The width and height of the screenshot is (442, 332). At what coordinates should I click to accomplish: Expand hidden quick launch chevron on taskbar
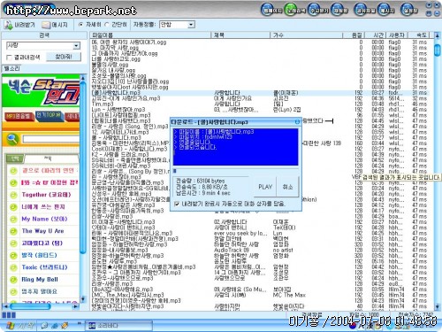[79, 324]
